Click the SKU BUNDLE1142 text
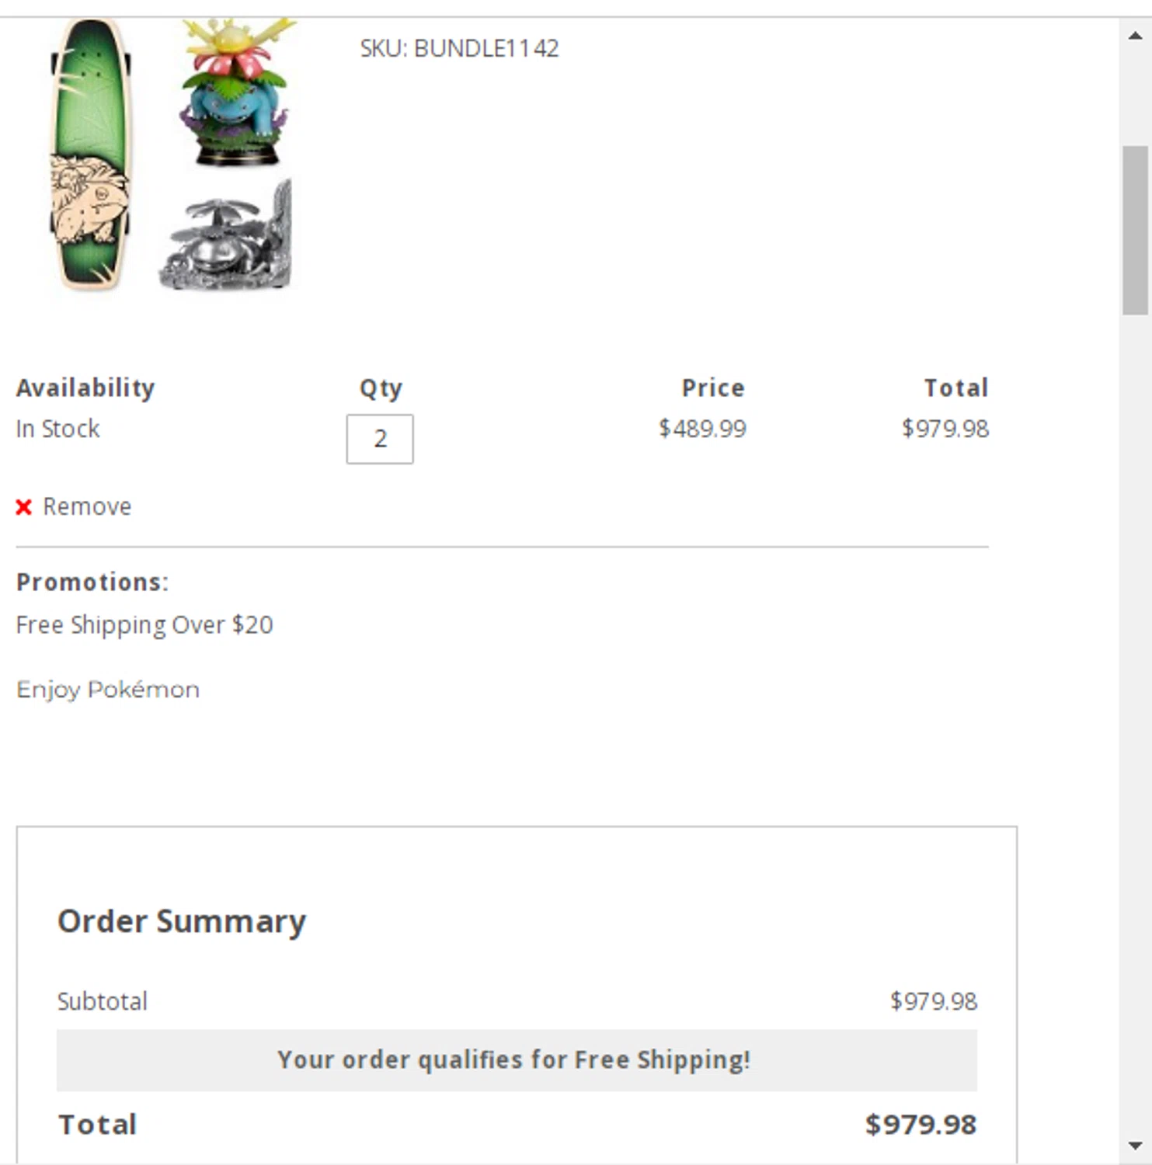 459,49
